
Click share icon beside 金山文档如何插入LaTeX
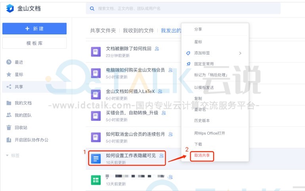tap(160, 91)
